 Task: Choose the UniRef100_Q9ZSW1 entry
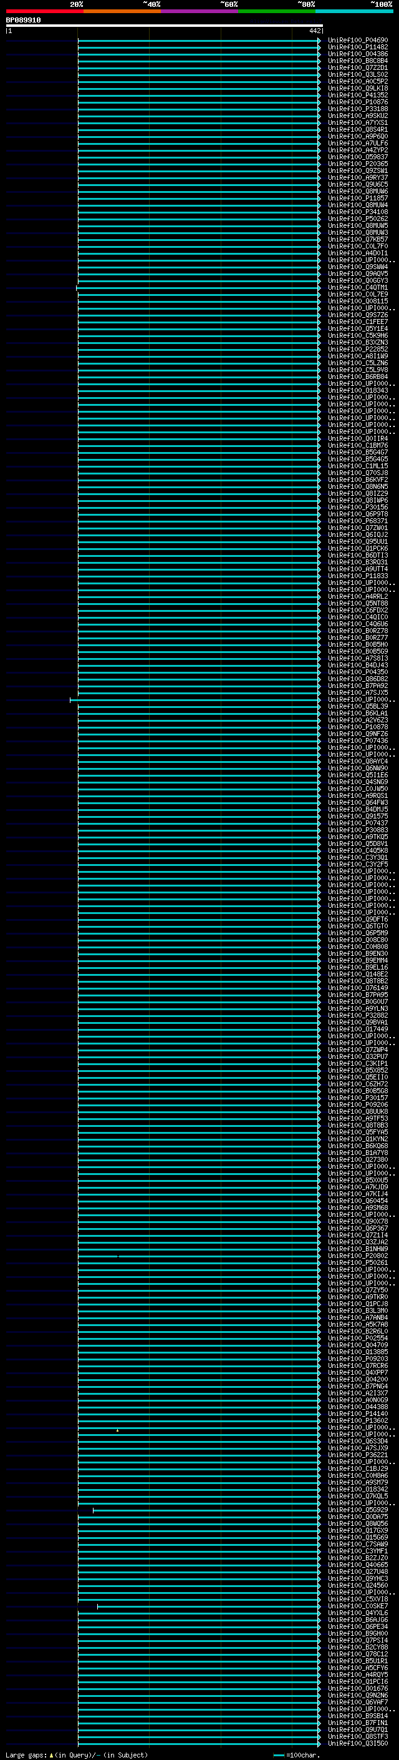pyautogui.click(x=357, y=171)
